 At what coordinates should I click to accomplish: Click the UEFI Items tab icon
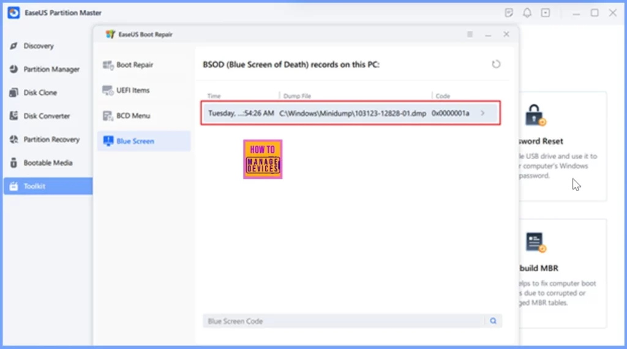108,91
